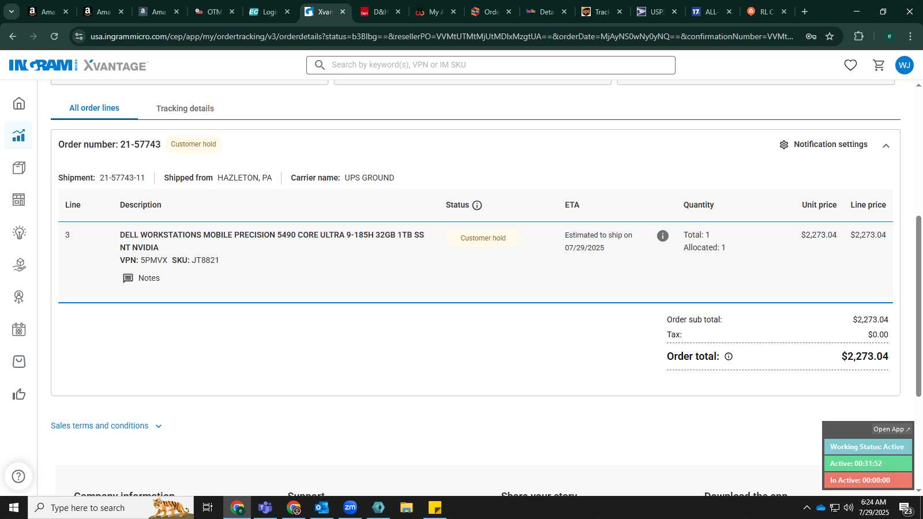
Task: Open the WJ user profile avatar
Action: (905, 65)
